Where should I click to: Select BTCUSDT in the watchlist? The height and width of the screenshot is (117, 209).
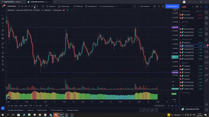click(192, 15)
